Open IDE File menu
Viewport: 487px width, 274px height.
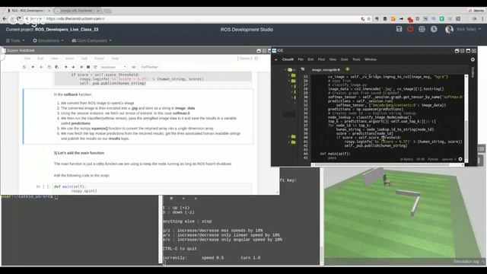301,59
